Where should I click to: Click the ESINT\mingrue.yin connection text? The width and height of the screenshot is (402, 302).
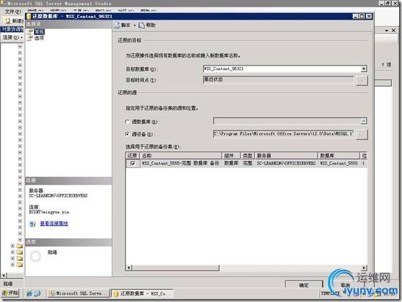[49, 212]
